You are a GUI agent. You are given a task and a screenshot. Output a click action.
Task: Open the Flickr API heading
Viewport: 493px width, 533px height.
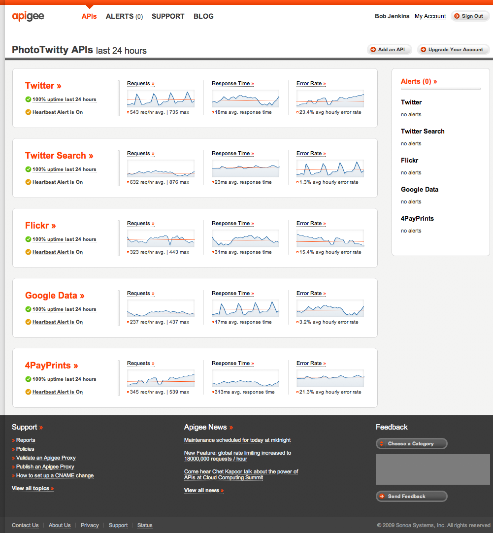[40, 226]
